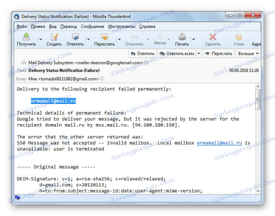Open the Вид menu
275x216 pixels.
pos(53,26)
